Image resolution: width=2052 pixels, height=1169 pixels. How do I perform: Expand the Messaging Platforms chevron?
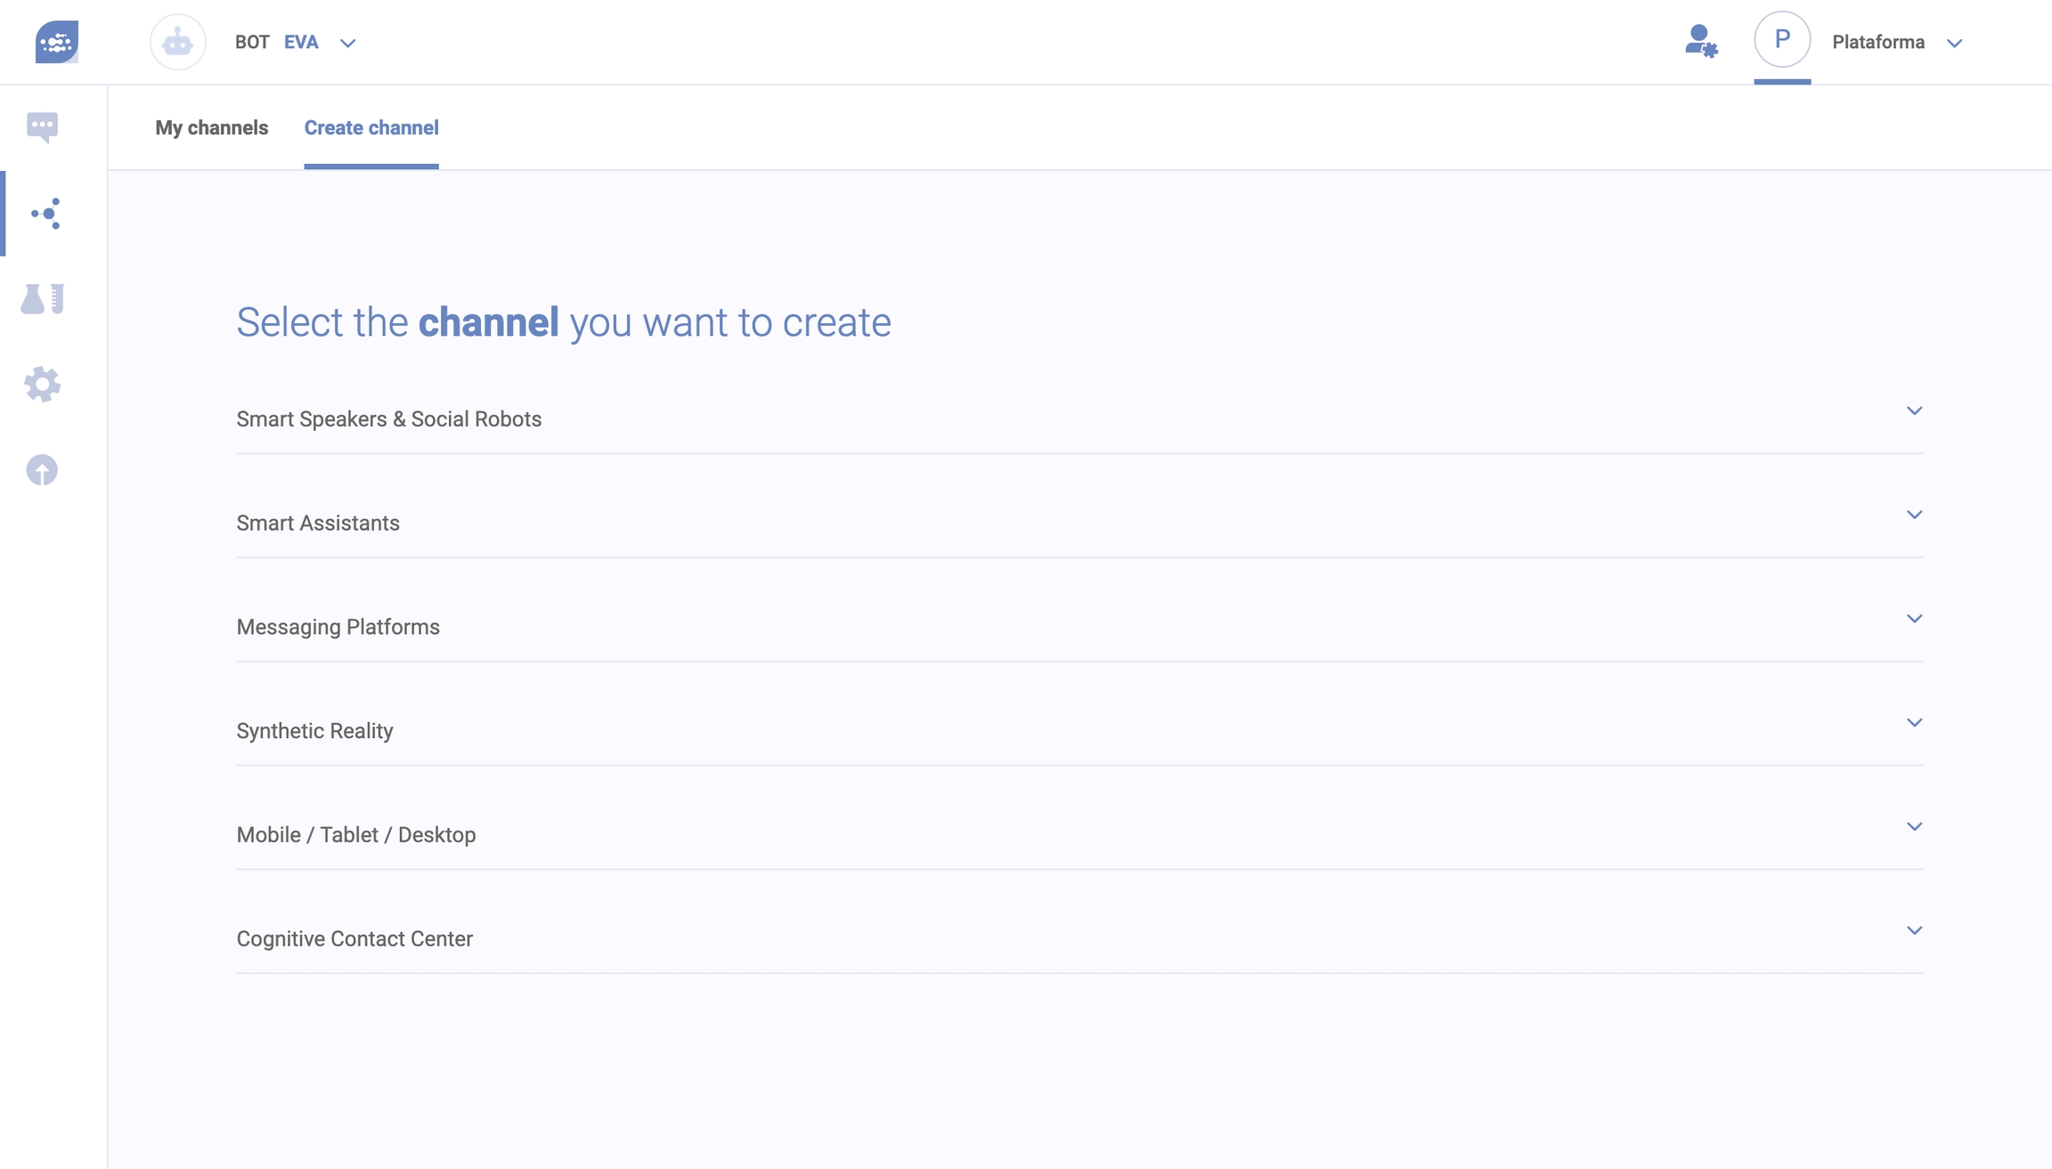[1914, 619]
